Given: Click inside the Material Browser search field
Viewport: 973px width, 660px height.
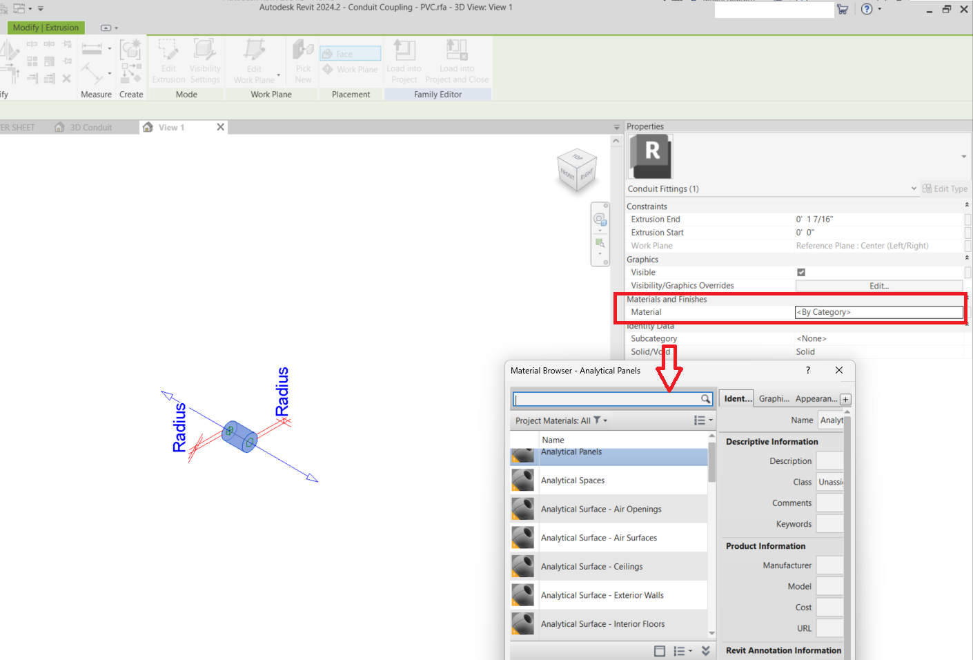Looking at the screenshot, I should [607, 398].
